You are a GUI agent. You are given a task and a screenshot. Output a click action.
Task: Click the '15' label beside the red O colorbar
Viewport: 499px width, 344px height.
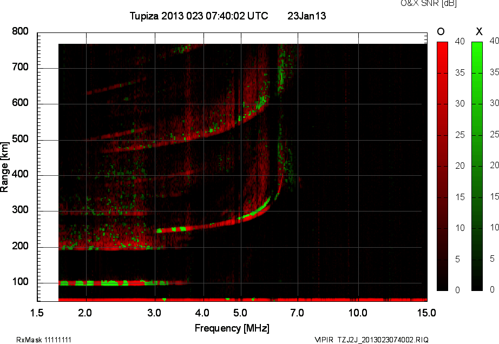(460, 197)
